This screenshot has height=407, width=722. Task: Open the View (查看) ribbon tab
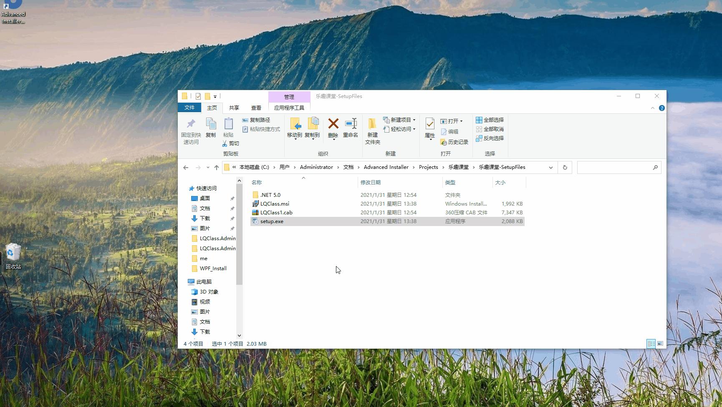tap(256, 108)
